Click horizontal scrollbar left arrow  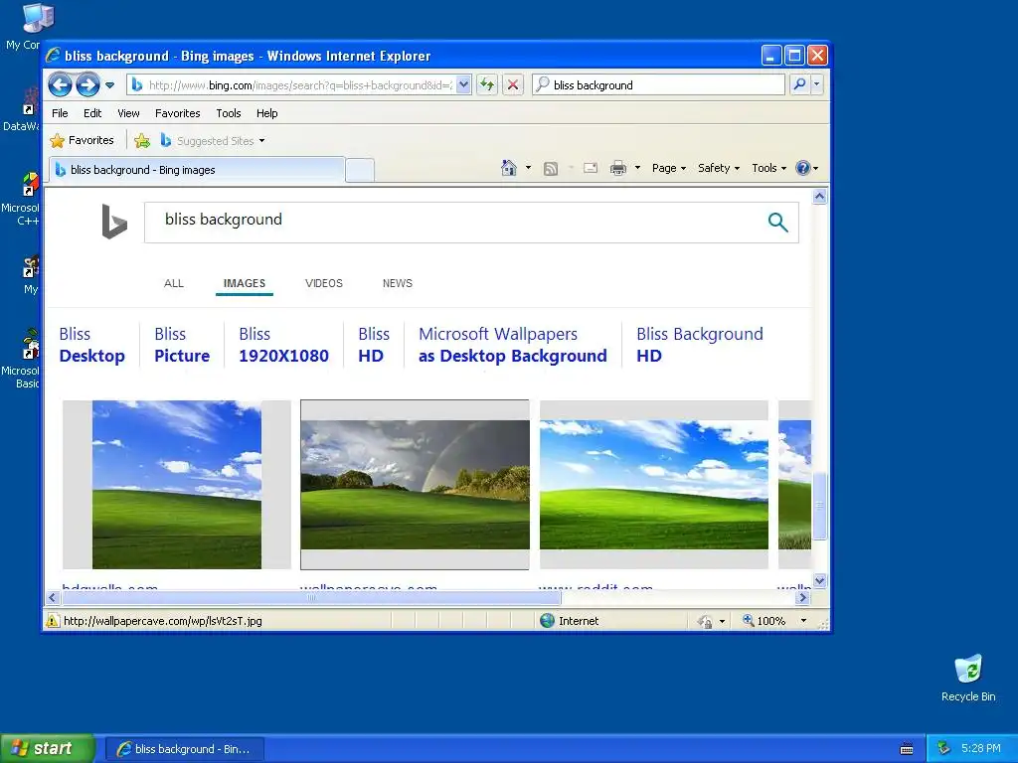coord(53,597)
